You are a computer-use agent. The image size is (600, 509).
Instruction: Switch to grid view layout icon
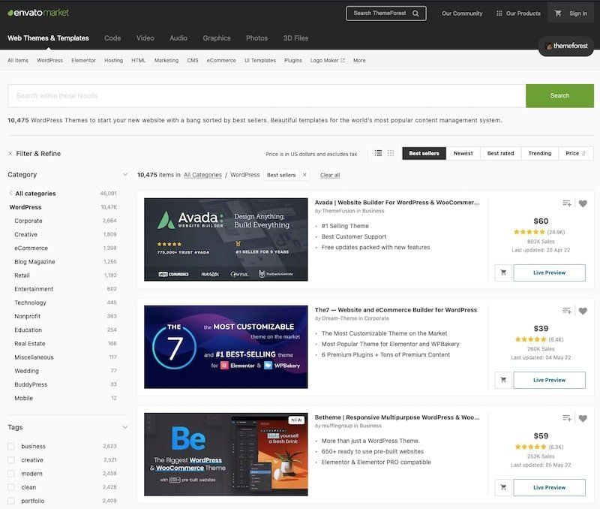pos(390,153)
